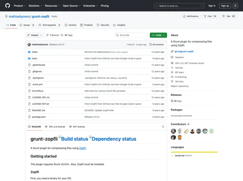Open the grunt-zopfli repository name link
This screenshot has height=181, width=243.
(x=41, y=17)
